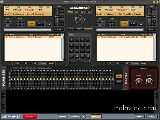Click the sampler volume slider below pads
Screen dimensions: 160x120
[80, 61]
